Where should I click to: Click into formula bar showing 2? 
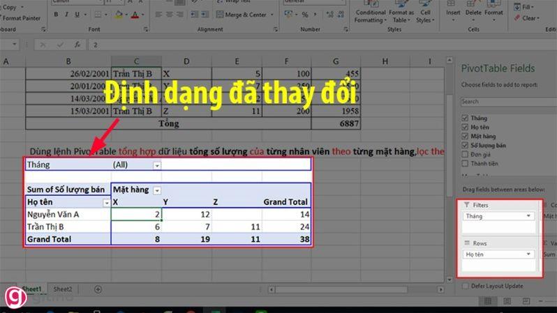tap(322, 45)
